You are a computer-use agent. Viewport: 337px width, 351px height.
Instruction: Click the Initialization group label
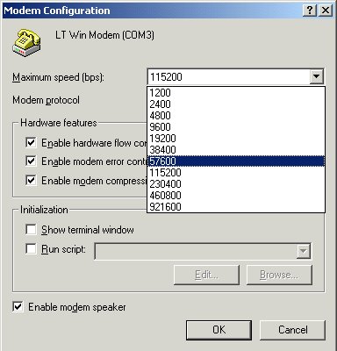(44, 210)
